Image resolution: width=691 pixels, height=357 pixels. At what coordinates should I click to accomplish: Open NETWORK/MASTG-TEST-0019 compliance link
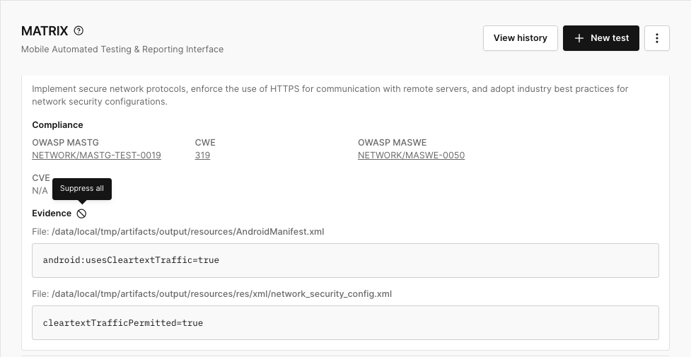(x=96, y=155)
